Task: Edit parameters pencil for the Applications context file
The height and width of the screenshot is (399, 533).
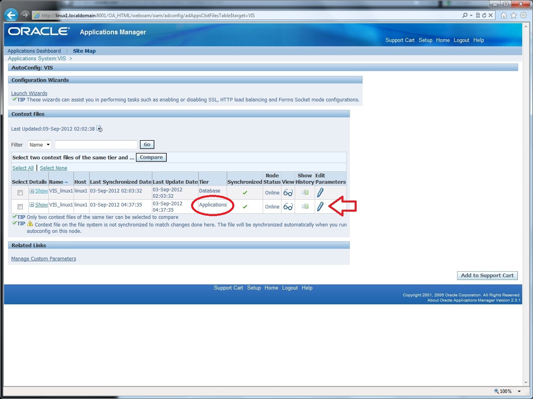Action: click(x=320, y=206)
